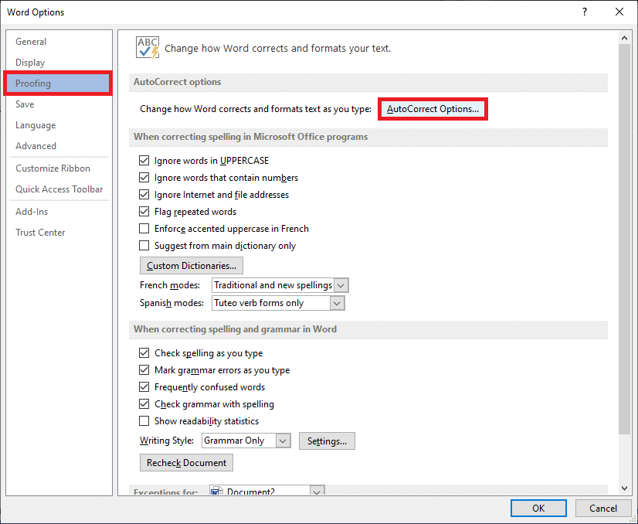The height and width of the screenshot is (524, 638).
Task: Confirm with the OK button
Action: pyautogui.click(x=538, y=508)
